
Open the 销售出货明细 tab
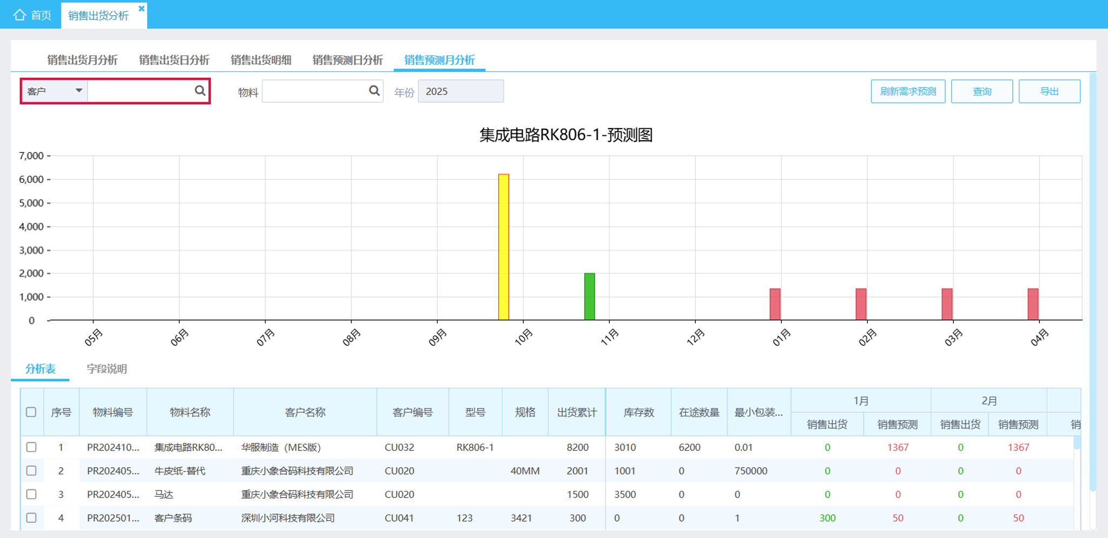261,60
